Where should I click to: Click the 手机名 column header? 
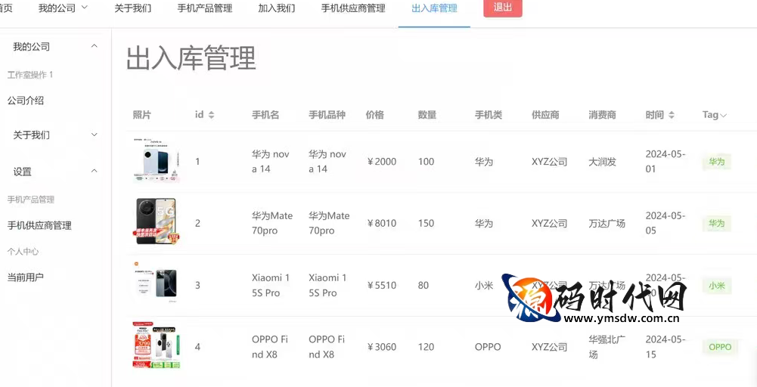(x=265, y=115)
